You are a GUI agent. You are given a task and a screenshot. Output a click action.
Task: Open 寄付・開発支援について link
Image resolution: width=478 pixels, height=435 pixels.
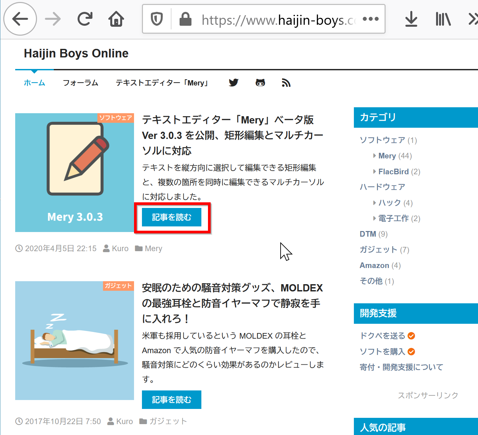401,367
